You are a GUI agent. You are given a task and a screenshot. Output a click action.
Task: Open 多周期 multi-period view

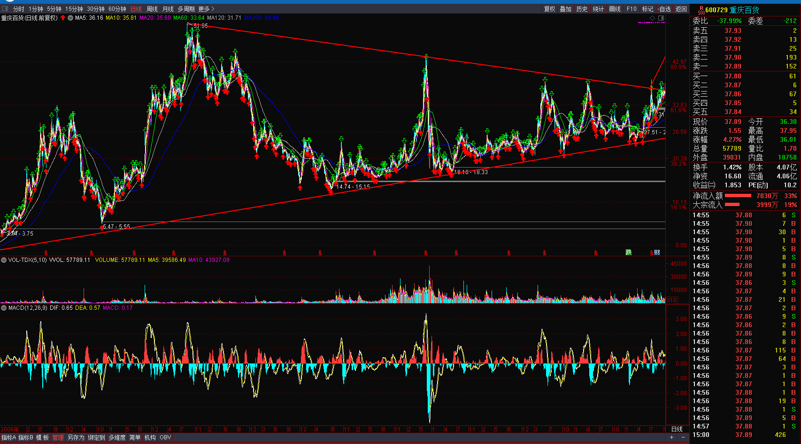coord(186,9)
